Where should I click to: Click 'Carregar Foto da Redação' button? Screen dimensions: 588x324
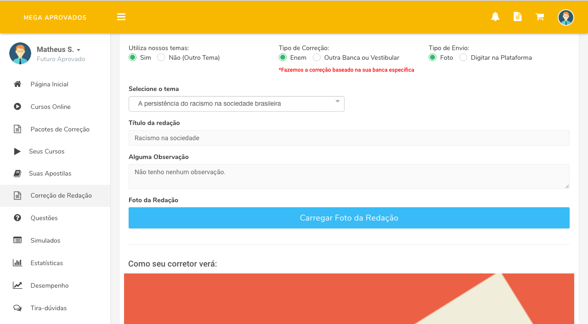tap(349, 218)
